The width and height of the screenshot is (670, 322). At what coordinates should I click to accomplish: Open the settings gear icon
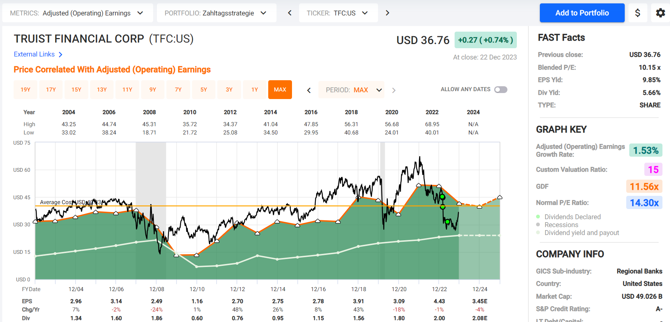pos(660,13)
